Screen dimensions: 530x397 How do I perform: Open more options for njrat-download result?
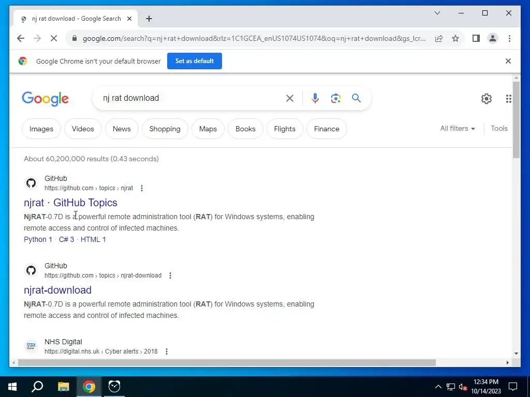click(170, 276)
